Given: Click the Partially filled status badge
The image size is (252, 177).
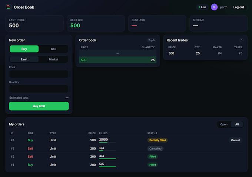Looking at the screenshot, I should pos(157,140).
